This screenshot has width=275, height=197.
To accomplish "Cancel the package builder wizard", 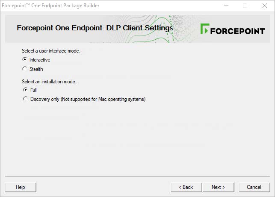I will click(x=254, y=187).
